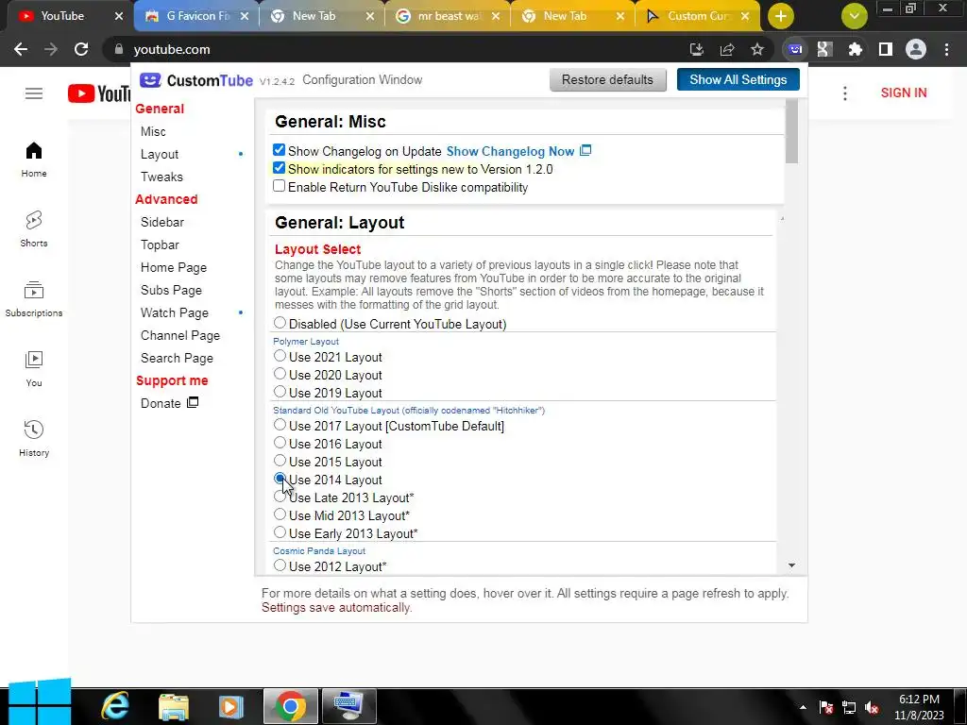Open the Chrome extensions puzzle icon
This screenshot has height=725, width=967.
pos(855,49)
